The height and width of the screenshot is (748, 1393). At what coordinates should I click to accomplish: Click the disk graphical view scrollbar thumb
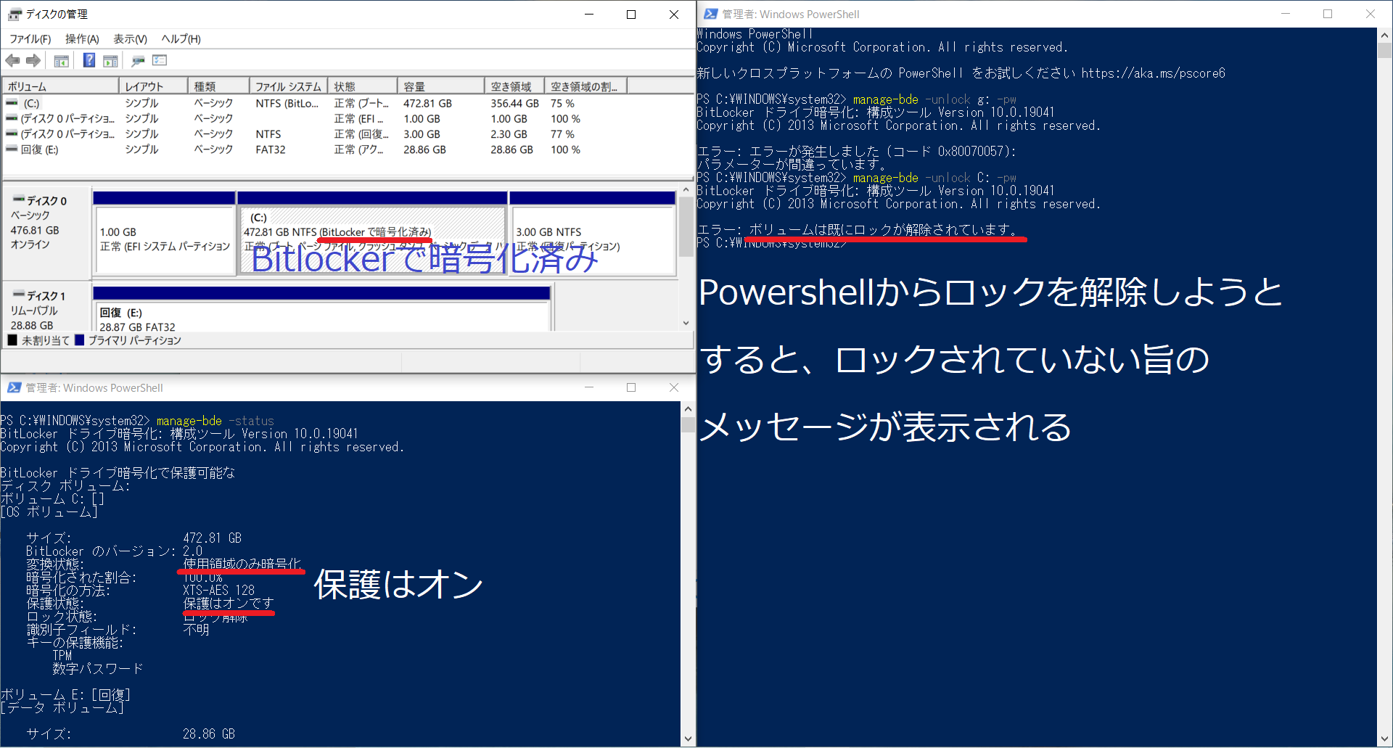(x=686, y=226)
